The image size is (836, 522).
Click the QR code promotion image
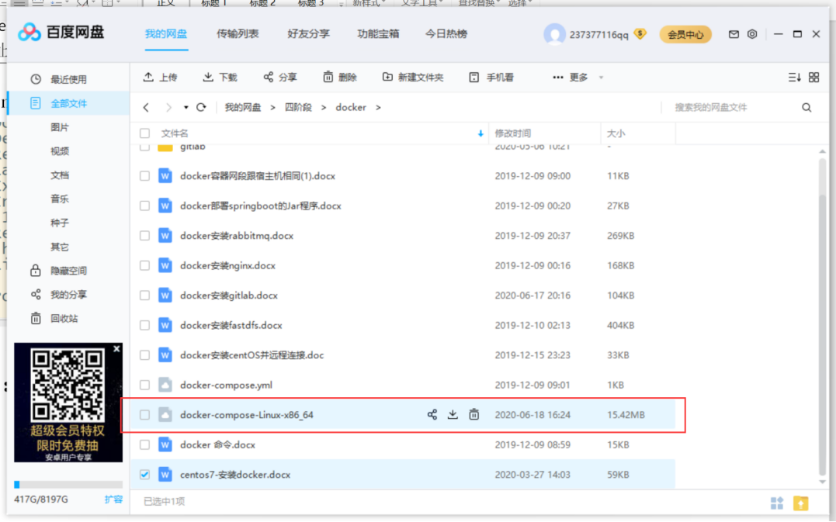pyautogui.click(x=68, y=402)
